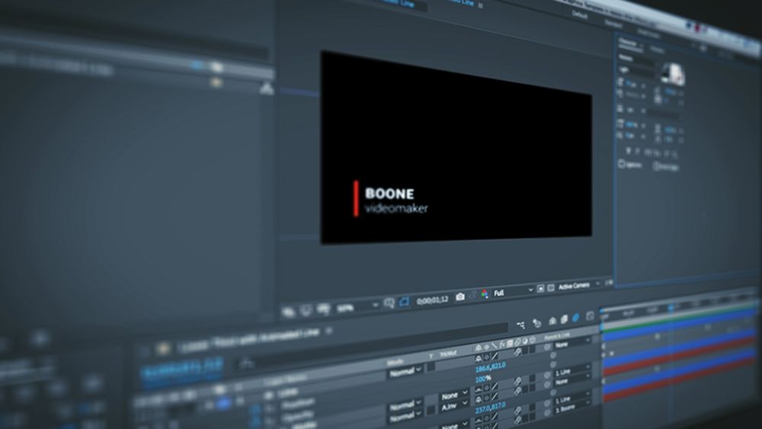Open the Show Channel RGB color icon

pyautogui.click(x=485, y=294)
